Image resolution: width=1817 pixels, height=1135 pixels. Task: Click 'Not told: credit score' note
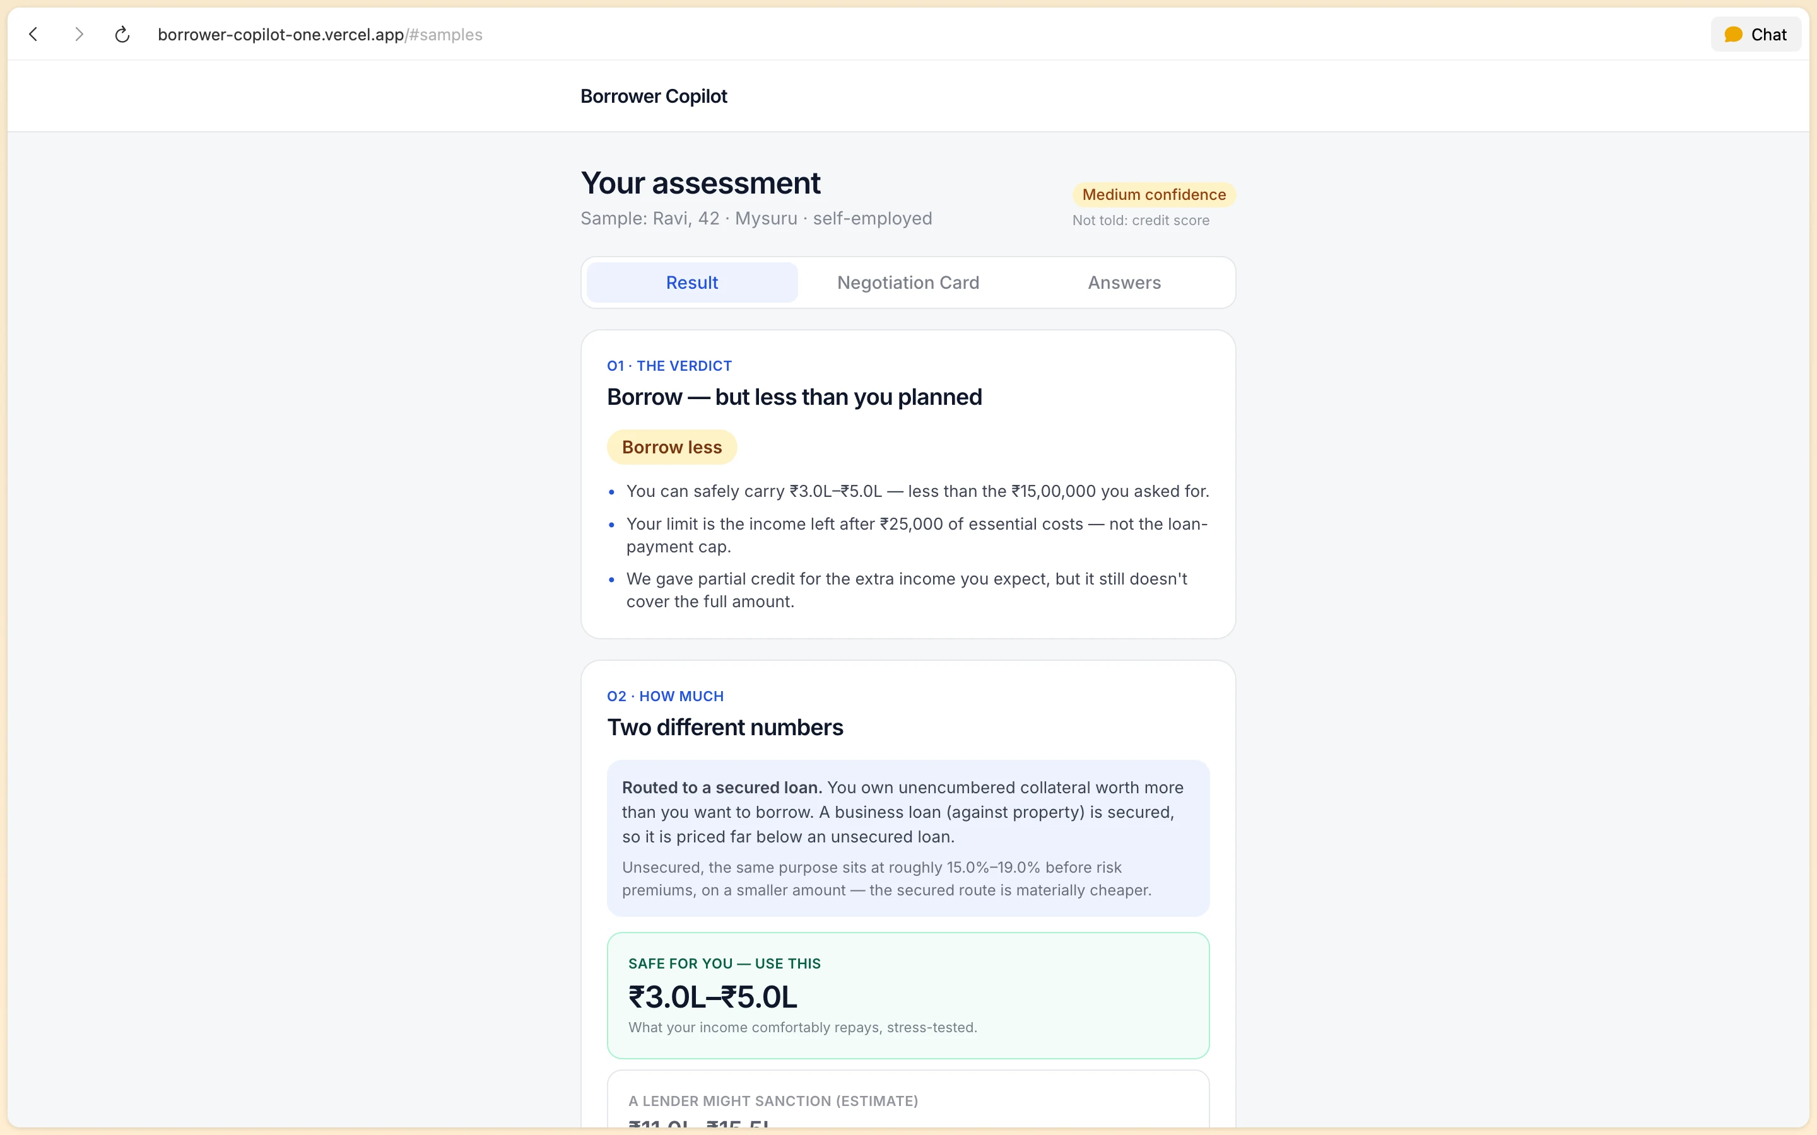tap(1141, 221)
